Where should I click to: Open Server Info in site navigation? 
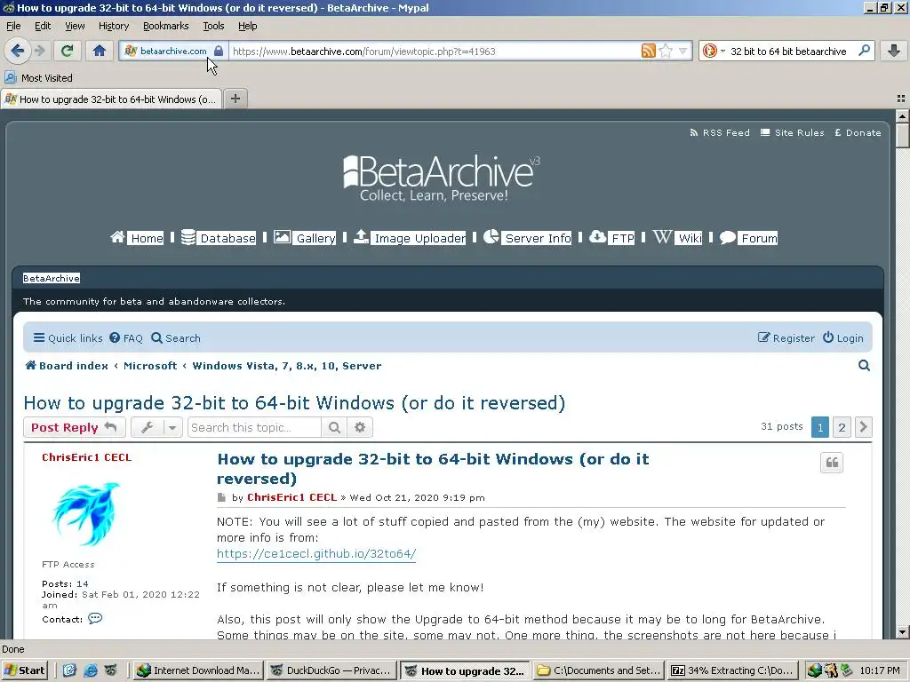coord(527,238)
